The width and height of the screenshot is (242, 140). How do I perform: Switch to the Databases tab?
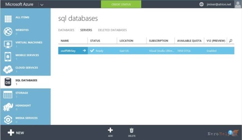pyautogui.click(x=66, y=30)
